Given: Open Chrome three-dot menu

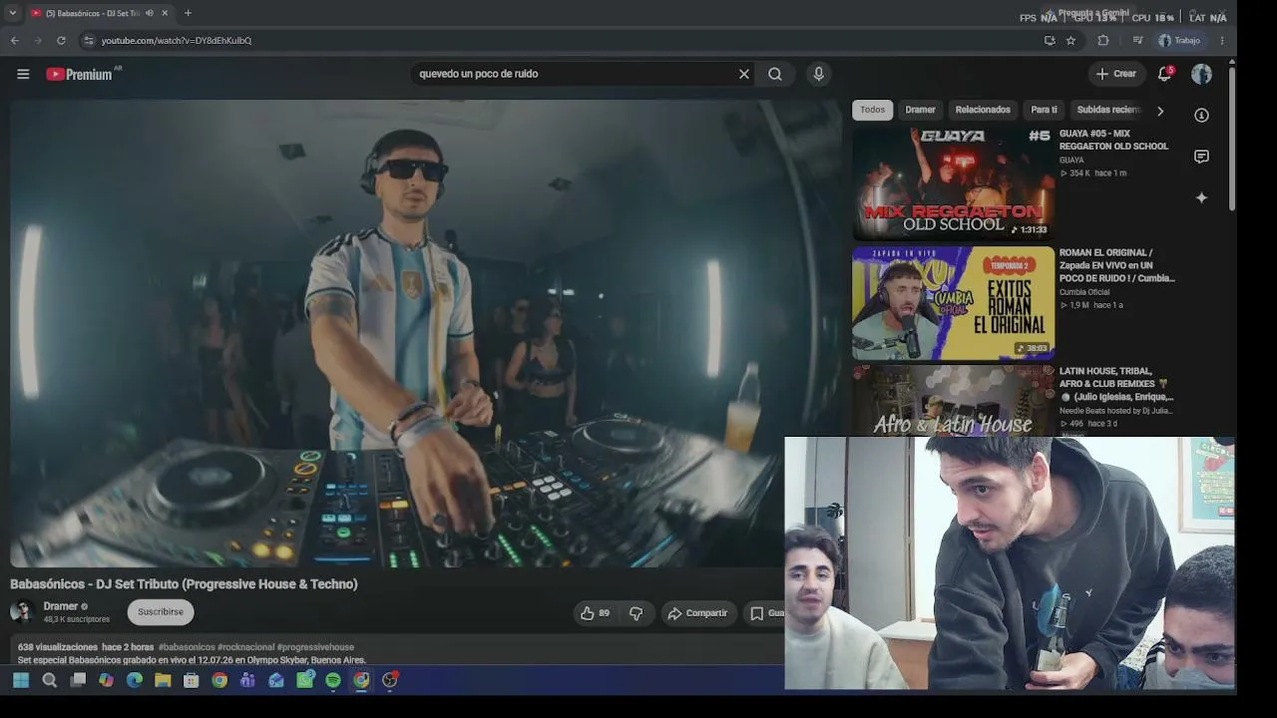Looking at the screenshot, I should coord(1222,41).
